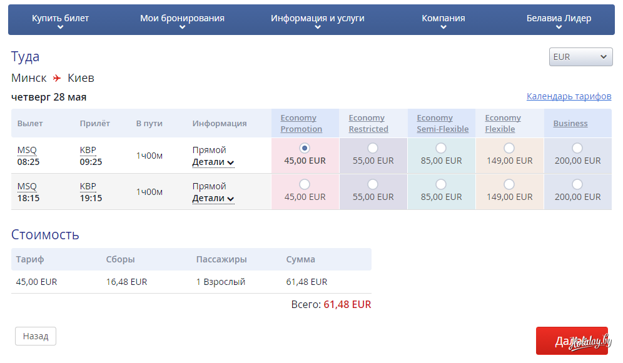Click MSQ airport code on the 08:25 flight

coord(27,150)
